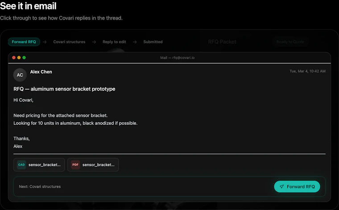This screenshot has height=210, width=339.
Task: Click the green maximize window dot
Action: coord(24,58)
